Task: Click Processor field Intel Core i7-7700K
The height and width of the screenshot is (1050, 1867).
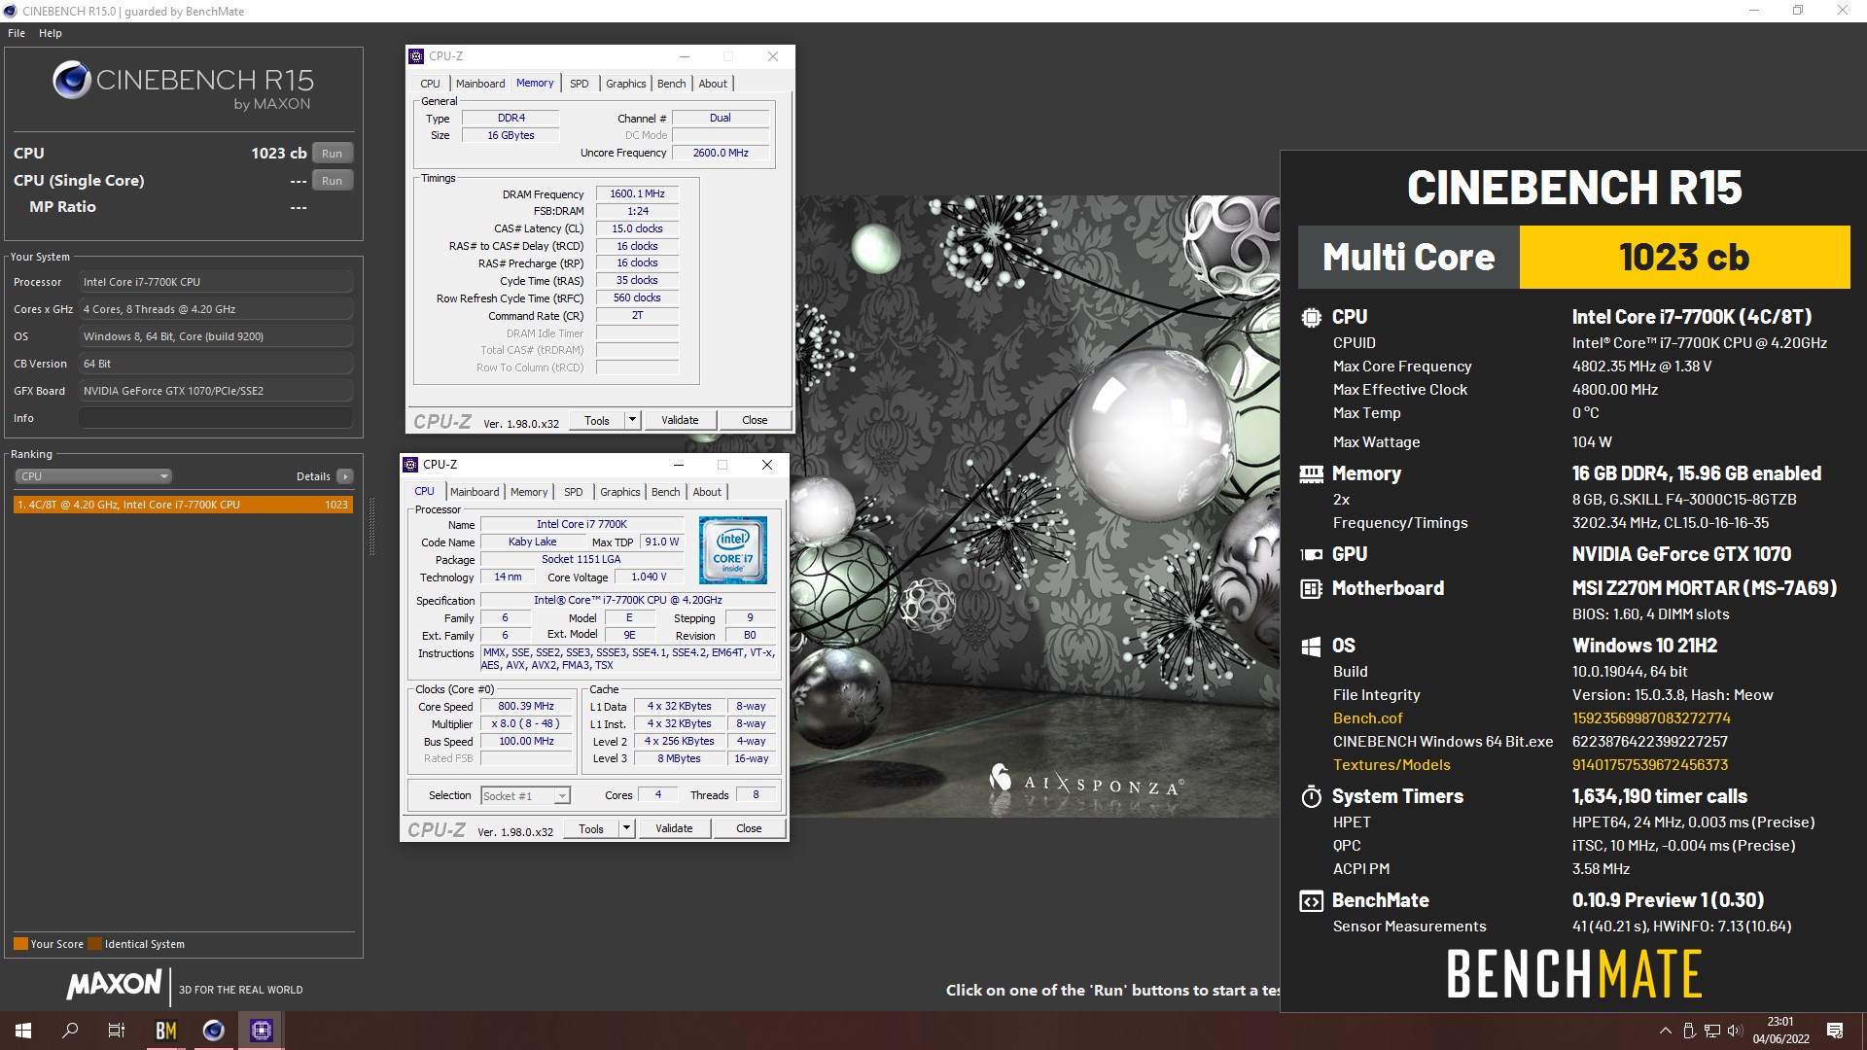Action: pyautogui.click(x=216, y=282)
